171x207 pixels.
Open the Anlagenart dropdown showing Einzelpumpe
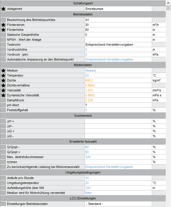point(118,9)
